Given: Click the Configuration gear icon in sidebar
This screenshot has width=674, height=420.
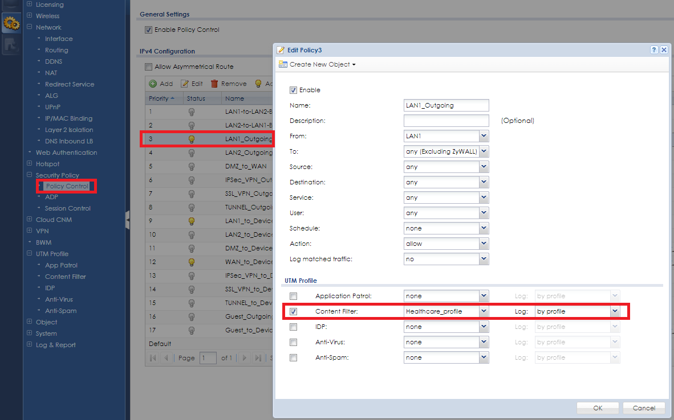Looking at the screenshot, I should (x=11, y=23).
